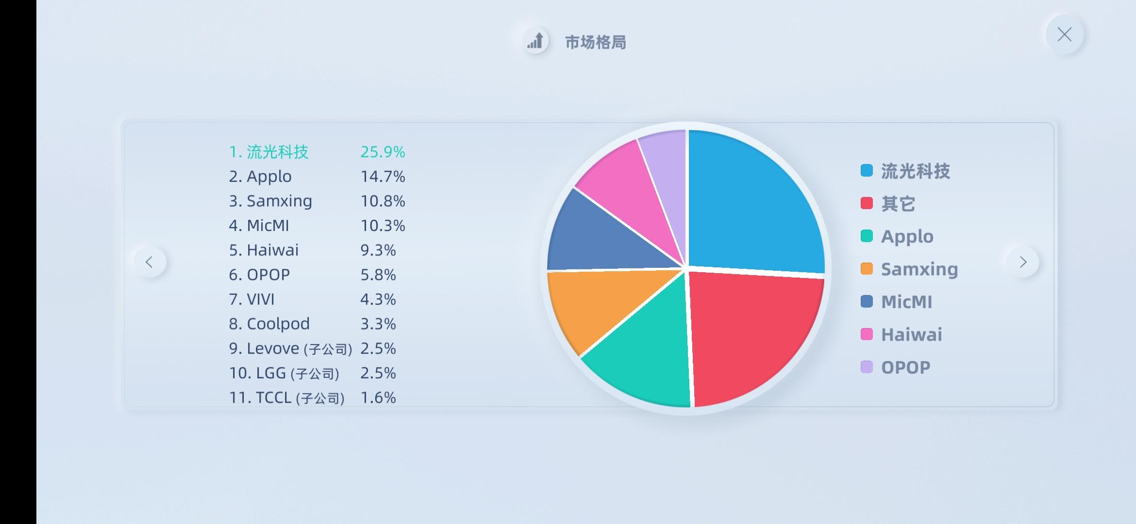Select the 11. TCCL (子公司) row
Image resolution: width=1136 pixels, height=524 pixels.
pyautogui.click(x=313, y=397)
